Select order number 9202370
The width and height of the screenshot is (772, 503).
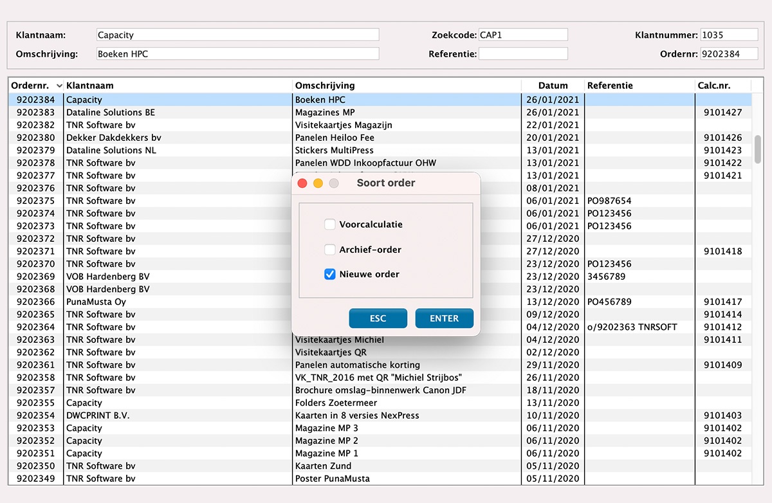36,264
